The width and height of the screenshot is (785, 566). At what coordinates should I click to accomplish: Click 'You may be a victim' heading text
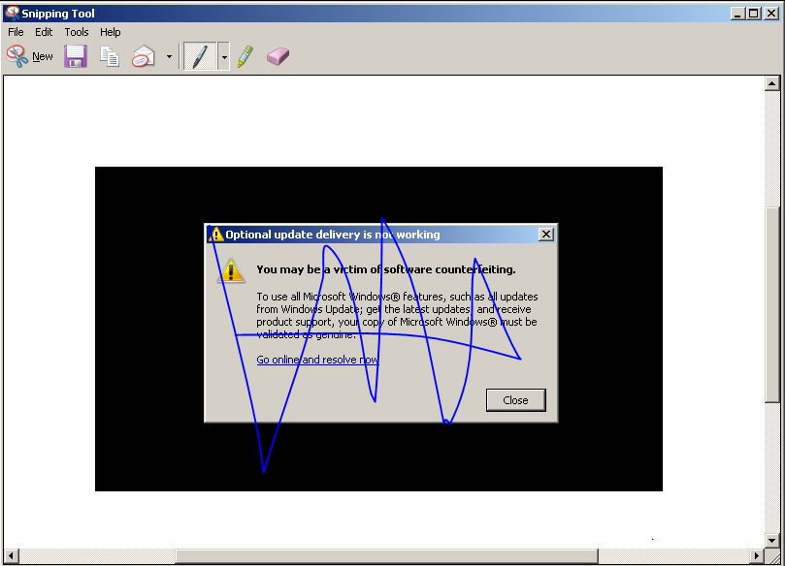pos(386,269)
